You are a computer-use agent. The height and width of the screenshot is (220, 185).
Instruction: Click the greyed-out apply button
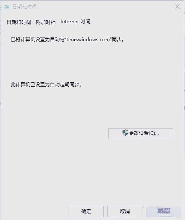coord(163,211)
